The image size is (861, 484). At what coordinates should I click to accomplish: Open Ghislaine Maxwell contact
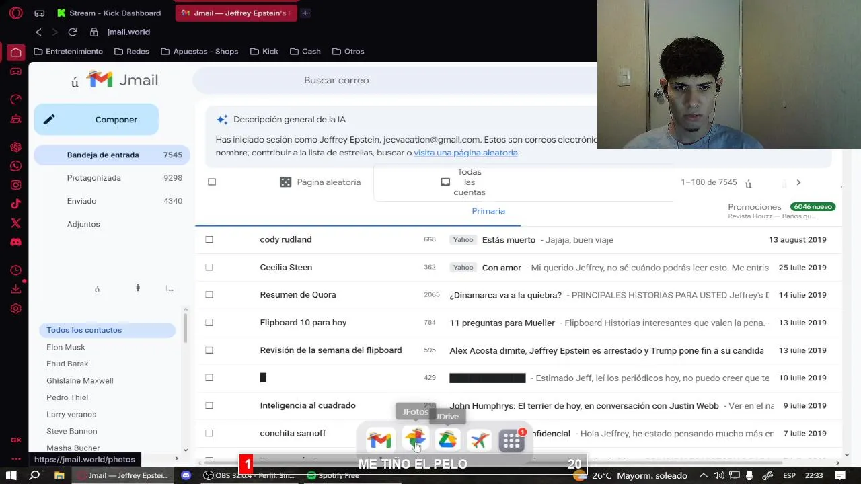(x=80, y=380)
